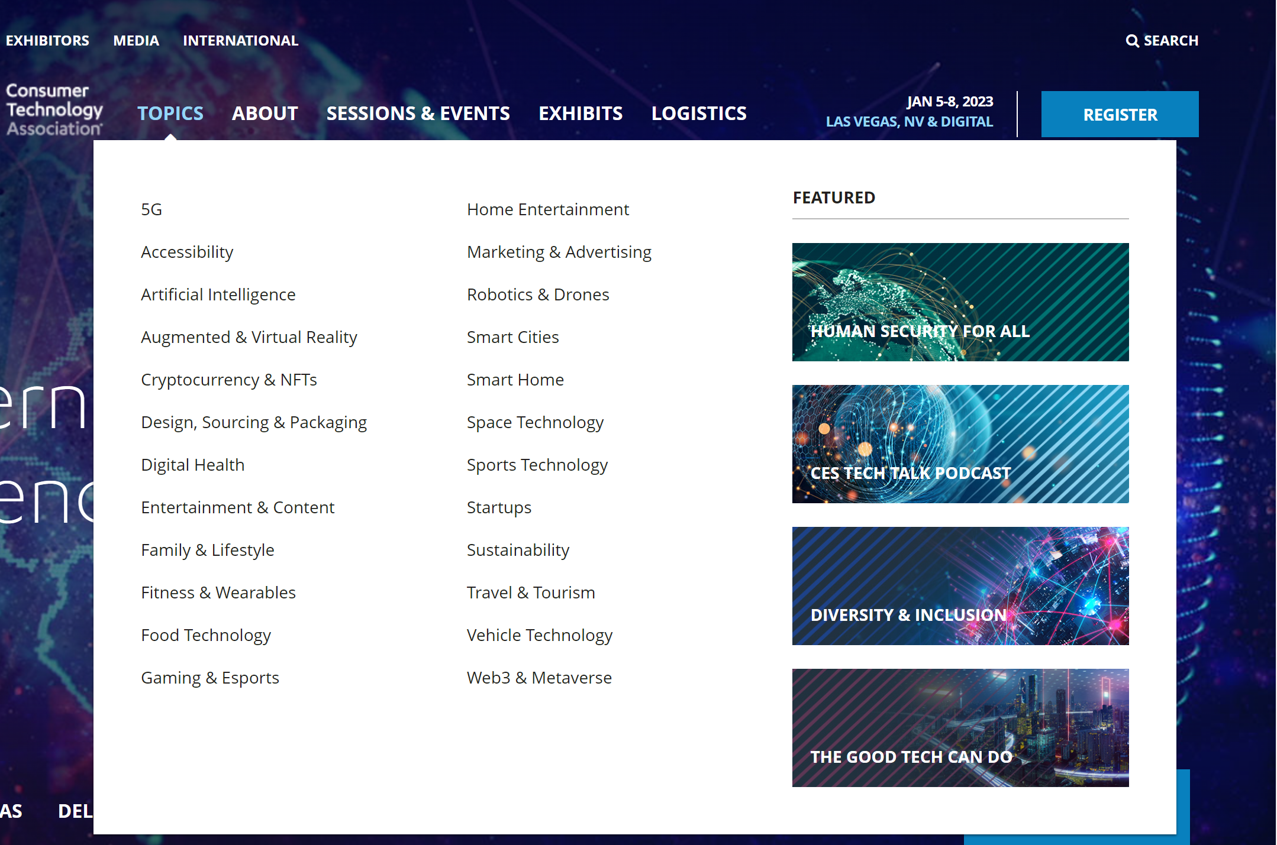Select the Cryptocurrency & NFTs topic
Screen dimensions: 1277x845
228,380
